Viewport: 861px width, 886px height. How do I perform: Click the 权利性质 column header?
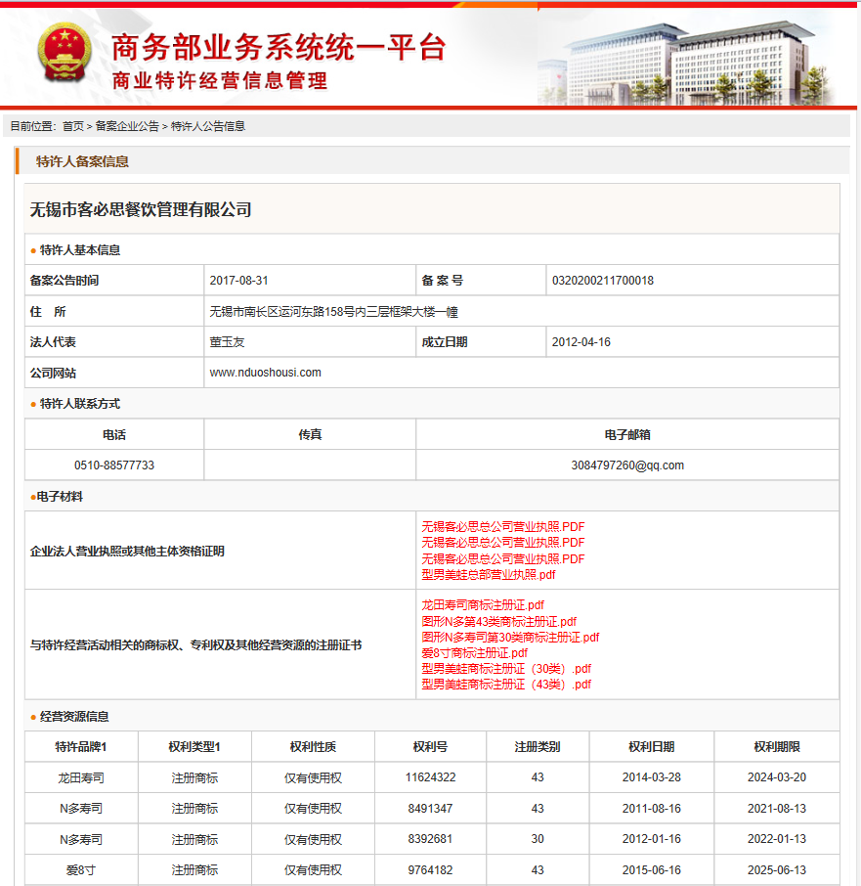tap(313, 747)
